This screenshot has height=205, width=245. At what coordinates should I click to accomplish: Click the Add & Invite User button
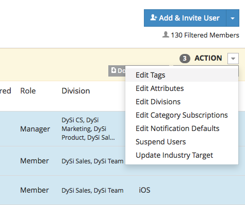(185, 18)
